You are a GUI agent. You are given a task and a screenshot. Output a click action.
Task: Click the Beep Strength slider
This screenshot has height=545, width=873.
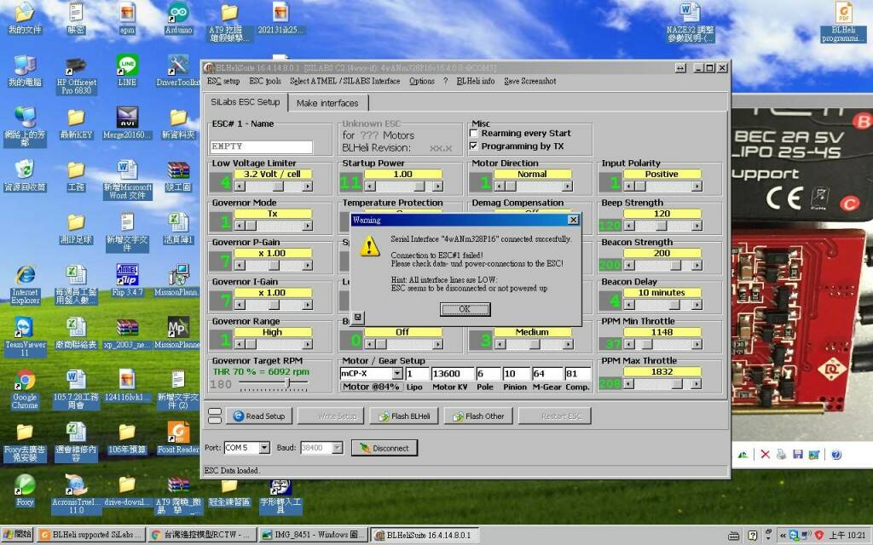pyautogui.click(x=662, y=226)
